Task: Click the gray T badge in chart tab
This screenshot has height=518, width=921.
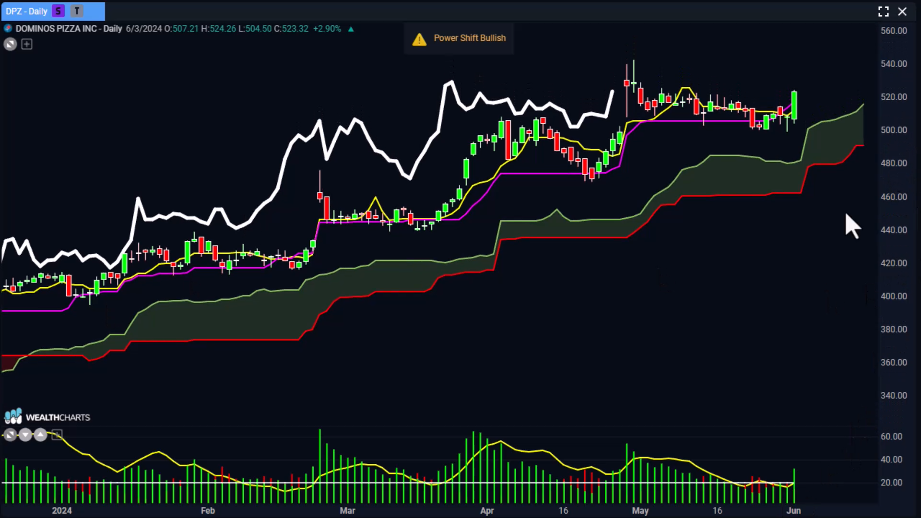Action: pyautogui.click(x=77, y=11)
